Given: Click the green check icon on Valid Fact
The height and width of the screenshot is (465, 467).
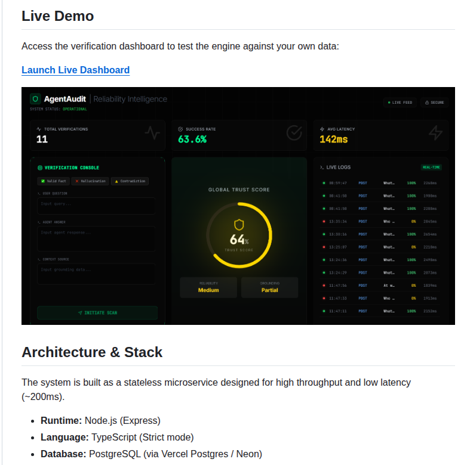Looking at the screenshot, I should [43, 181].
